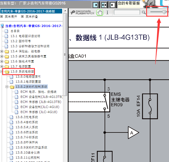
Task: Click the 菜单折叠 list icon
Action: (x=22, y=17)
